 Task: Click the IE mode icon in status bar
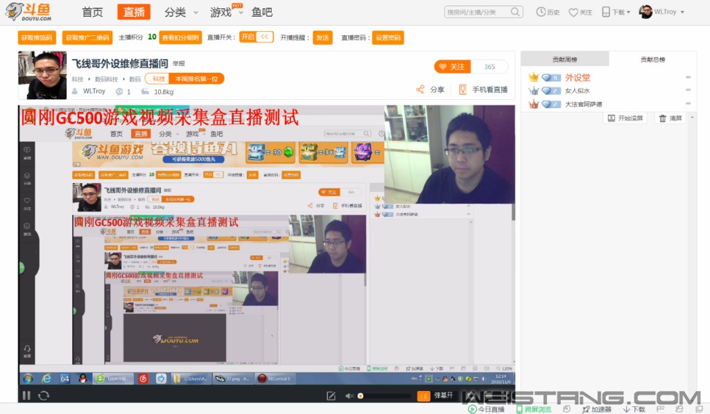679,408
